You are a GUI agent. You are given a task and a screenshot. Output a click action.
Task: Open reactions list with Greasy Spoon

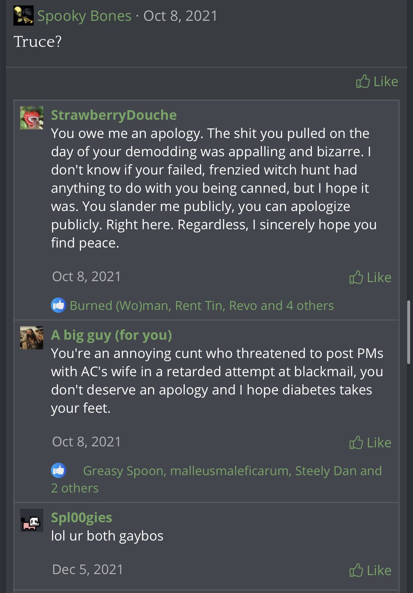click(232, 471)
